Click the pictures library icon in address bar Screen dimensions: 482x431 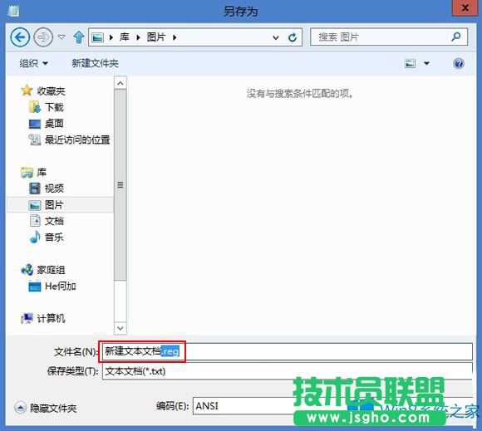coord(98,37)
